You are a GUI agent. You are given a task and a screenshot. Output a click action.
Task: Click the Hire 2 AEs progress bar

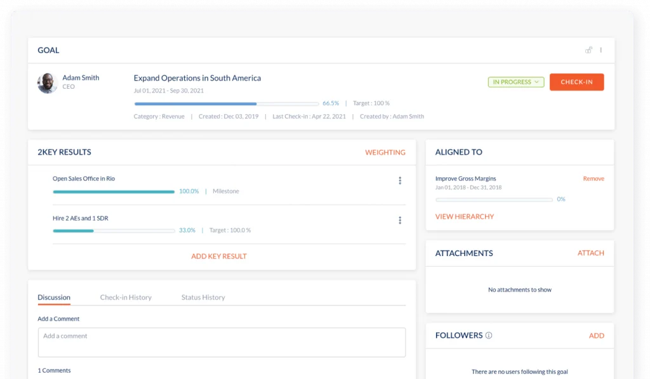(114, 231)
